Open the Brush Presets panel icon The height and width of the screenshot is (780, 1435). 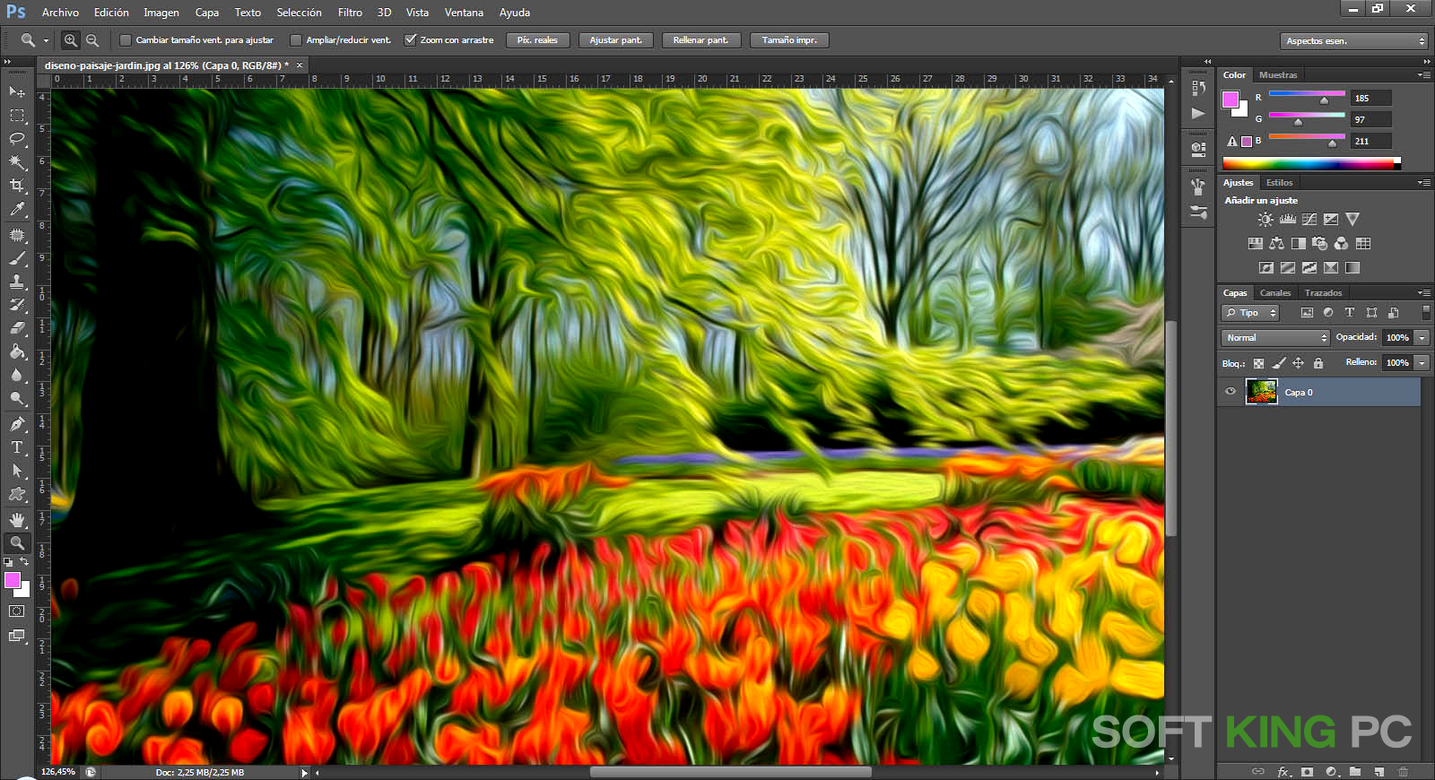pyautogui.click(x=1198, y=212)
